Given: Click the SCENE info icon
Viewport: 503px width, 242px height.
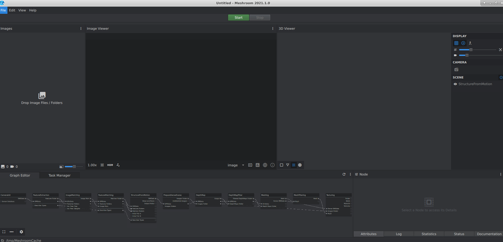Looking at the screenshot, I should tap(501, 77).
